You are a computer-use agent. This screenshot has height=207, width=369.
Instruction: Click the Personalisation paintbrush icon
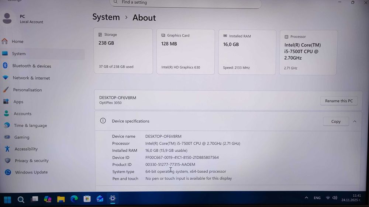(x=6, y=90)
